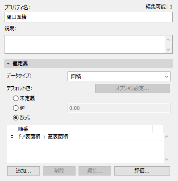Screen dimensions: 178x181
Task: Select the ドア表面積 + 窓表面積 expression row
Action: pyautogui.click(x=85, y=137)
